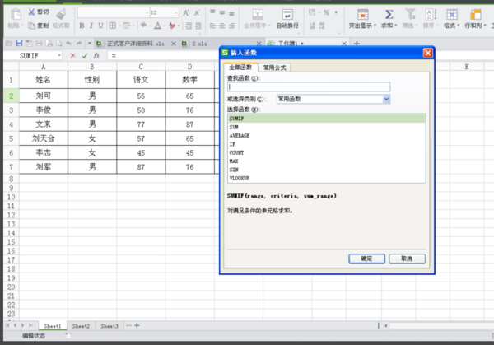Click the Cut scissors icon

pos(31,12)
